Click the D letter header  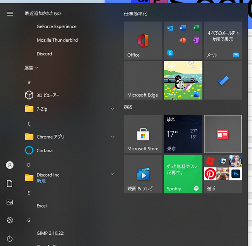tap(29, 165)
